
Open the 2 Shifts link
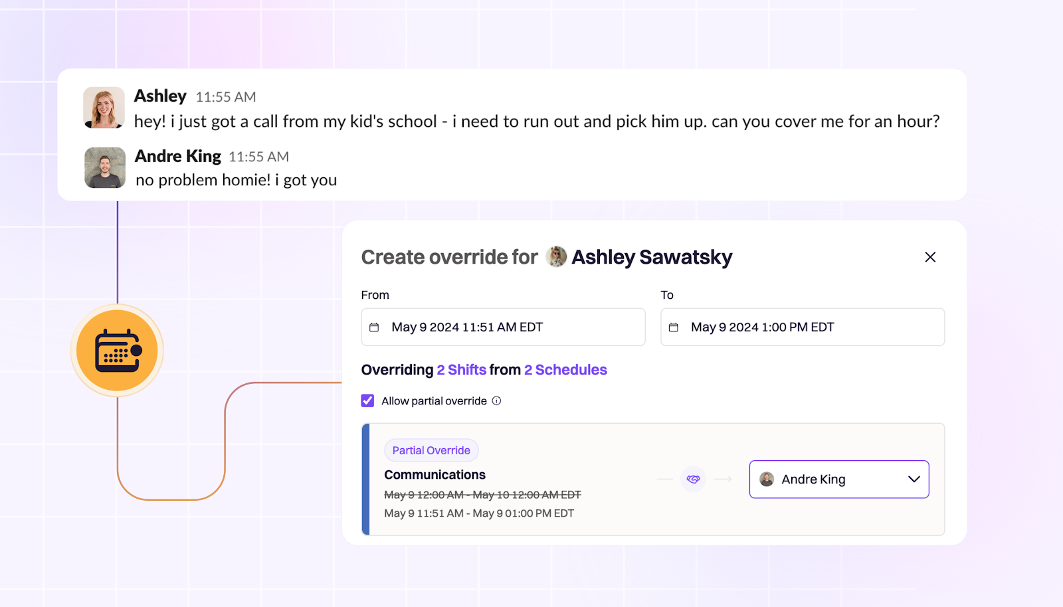[462, 370]
